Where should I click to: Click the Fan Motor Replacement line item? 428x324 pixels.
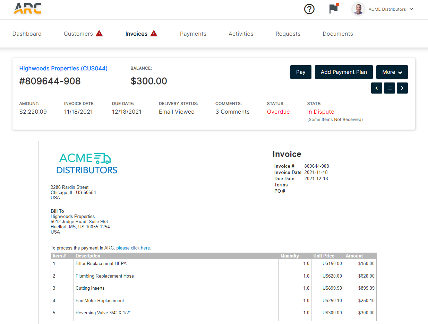pyautogui.click(x=100, y=301)
